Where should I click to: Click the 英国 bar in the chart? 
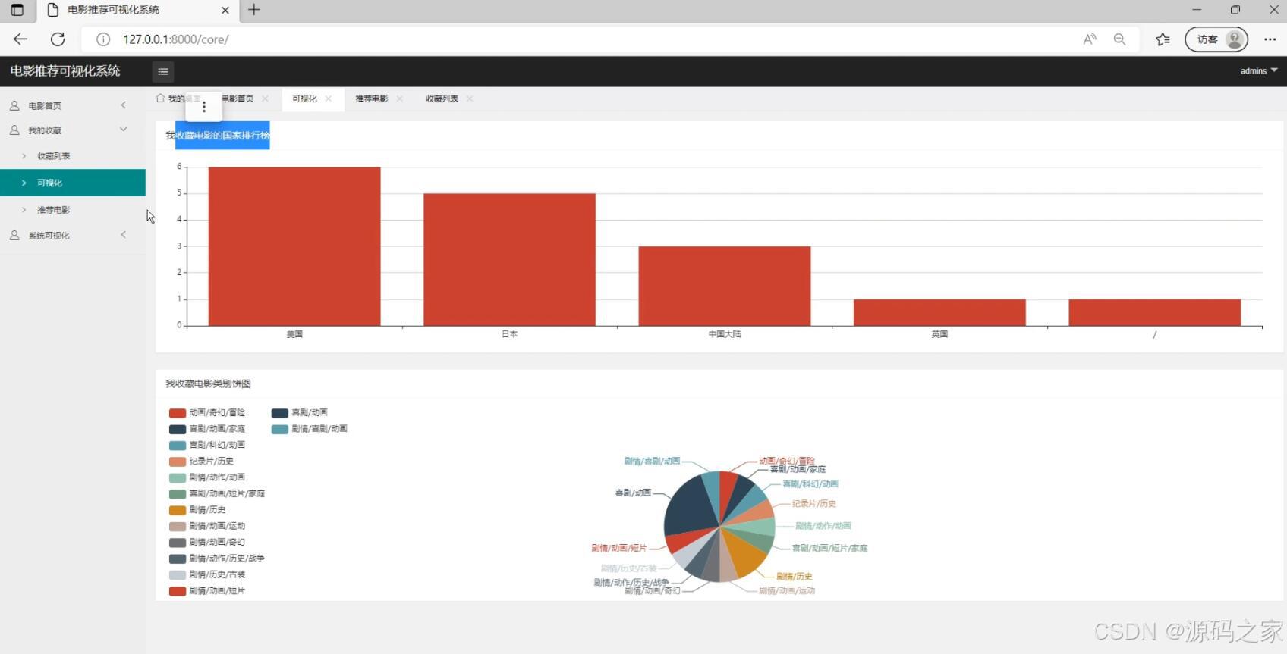tap(939, 312)
